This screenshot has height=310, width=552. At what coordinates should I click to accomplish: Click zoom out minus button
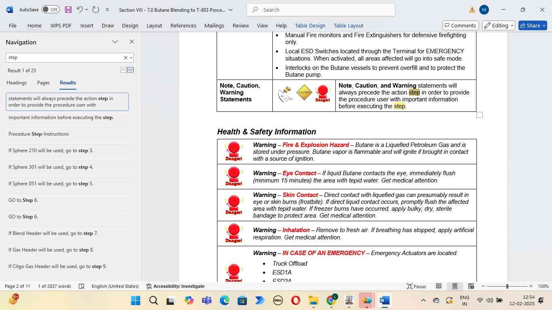tap(483, 286)
